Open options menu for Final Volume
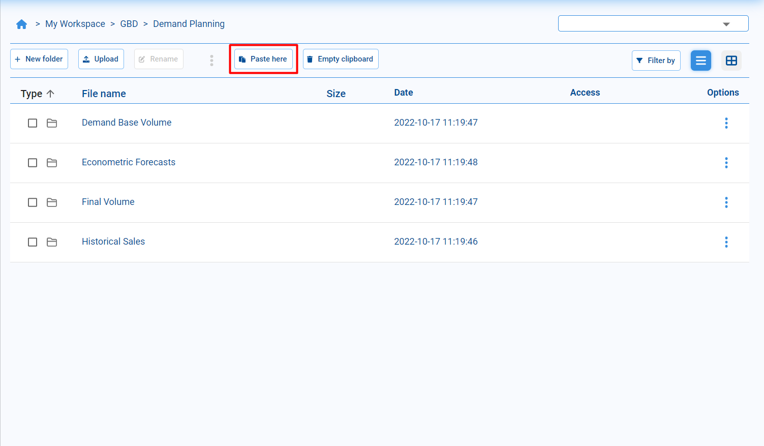764x446 pixels. coord(726,202)
